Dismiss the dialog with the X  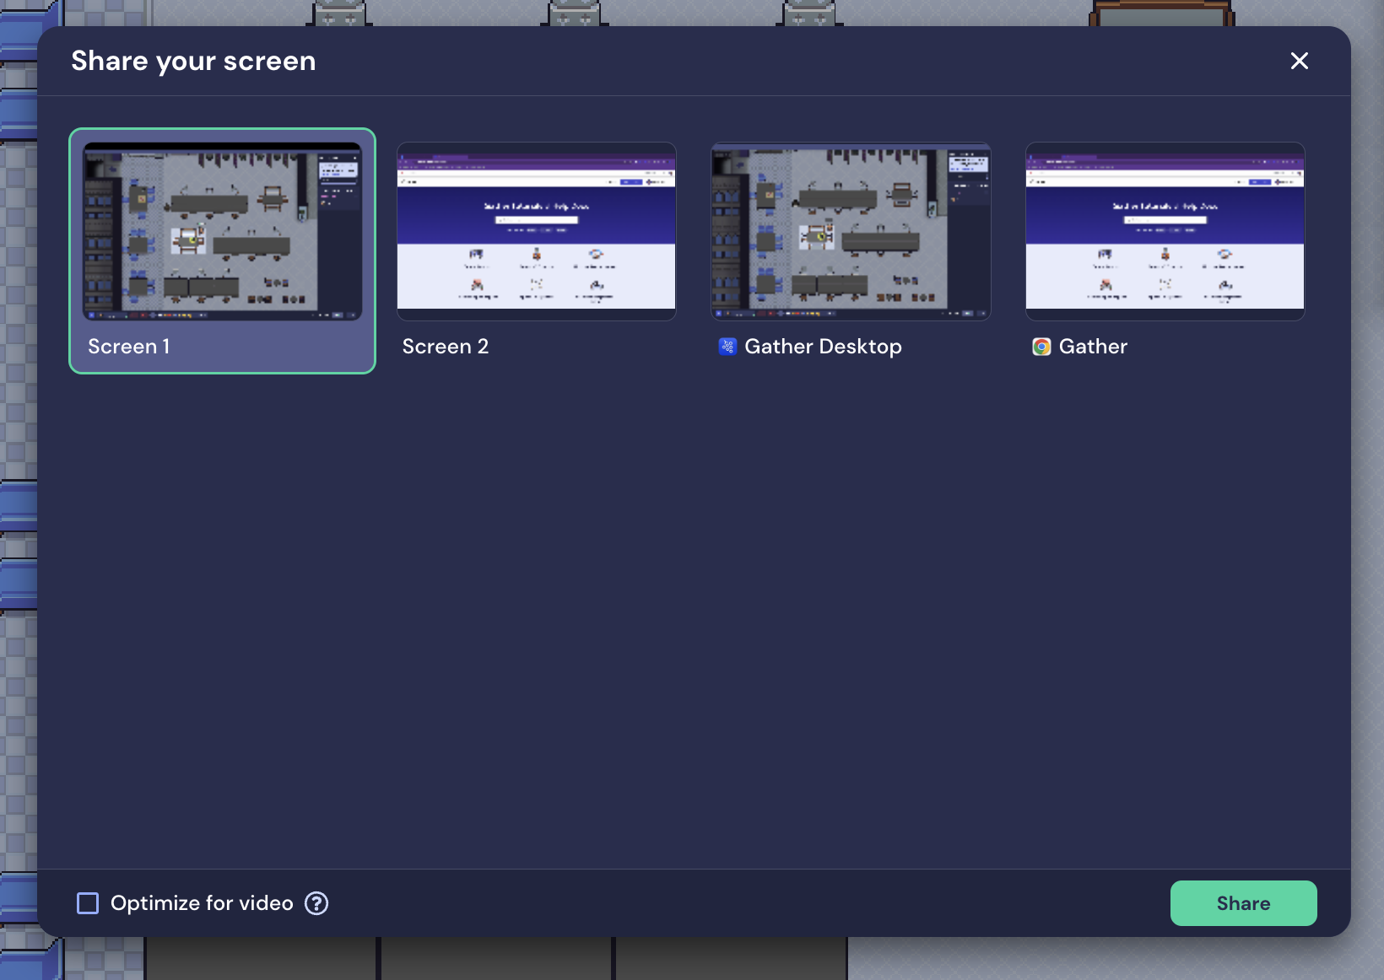point(1299,61)
